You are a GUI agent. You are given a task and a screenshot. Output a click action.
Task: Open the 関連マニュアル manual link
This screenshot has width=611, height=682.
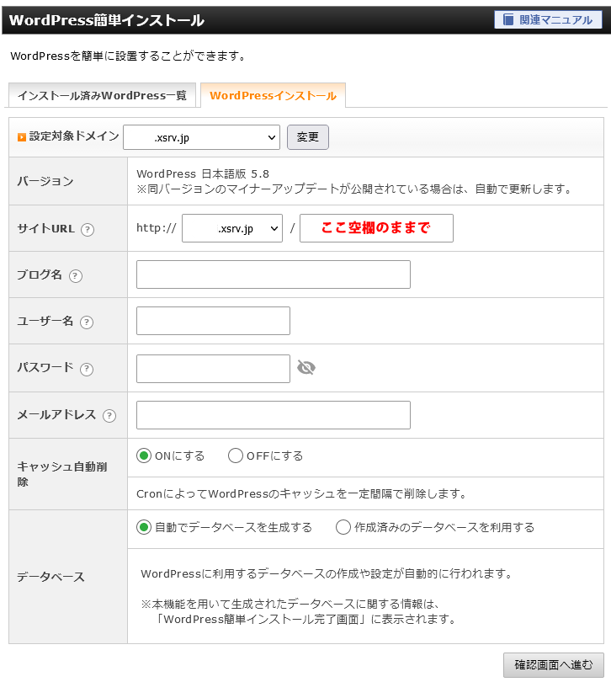click(548, 19)
